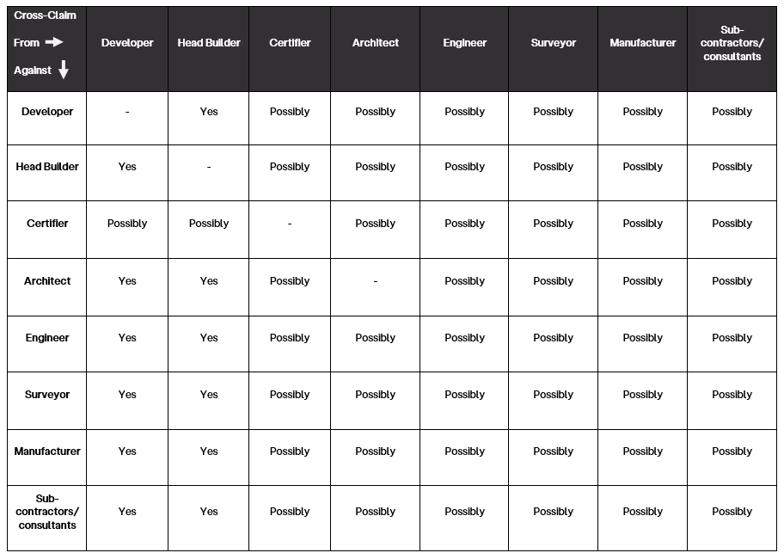
Task: Click the Surveyor row label
Action: [x=47, y=395]
